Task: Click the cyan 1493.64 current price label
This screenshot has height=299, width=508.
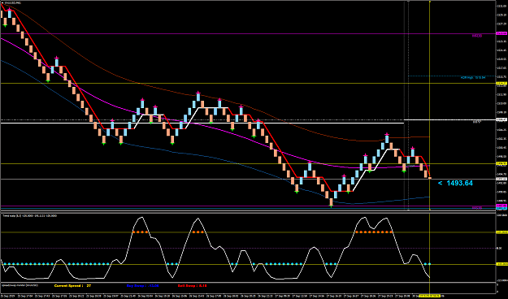Action: click(x=455, y=183)
